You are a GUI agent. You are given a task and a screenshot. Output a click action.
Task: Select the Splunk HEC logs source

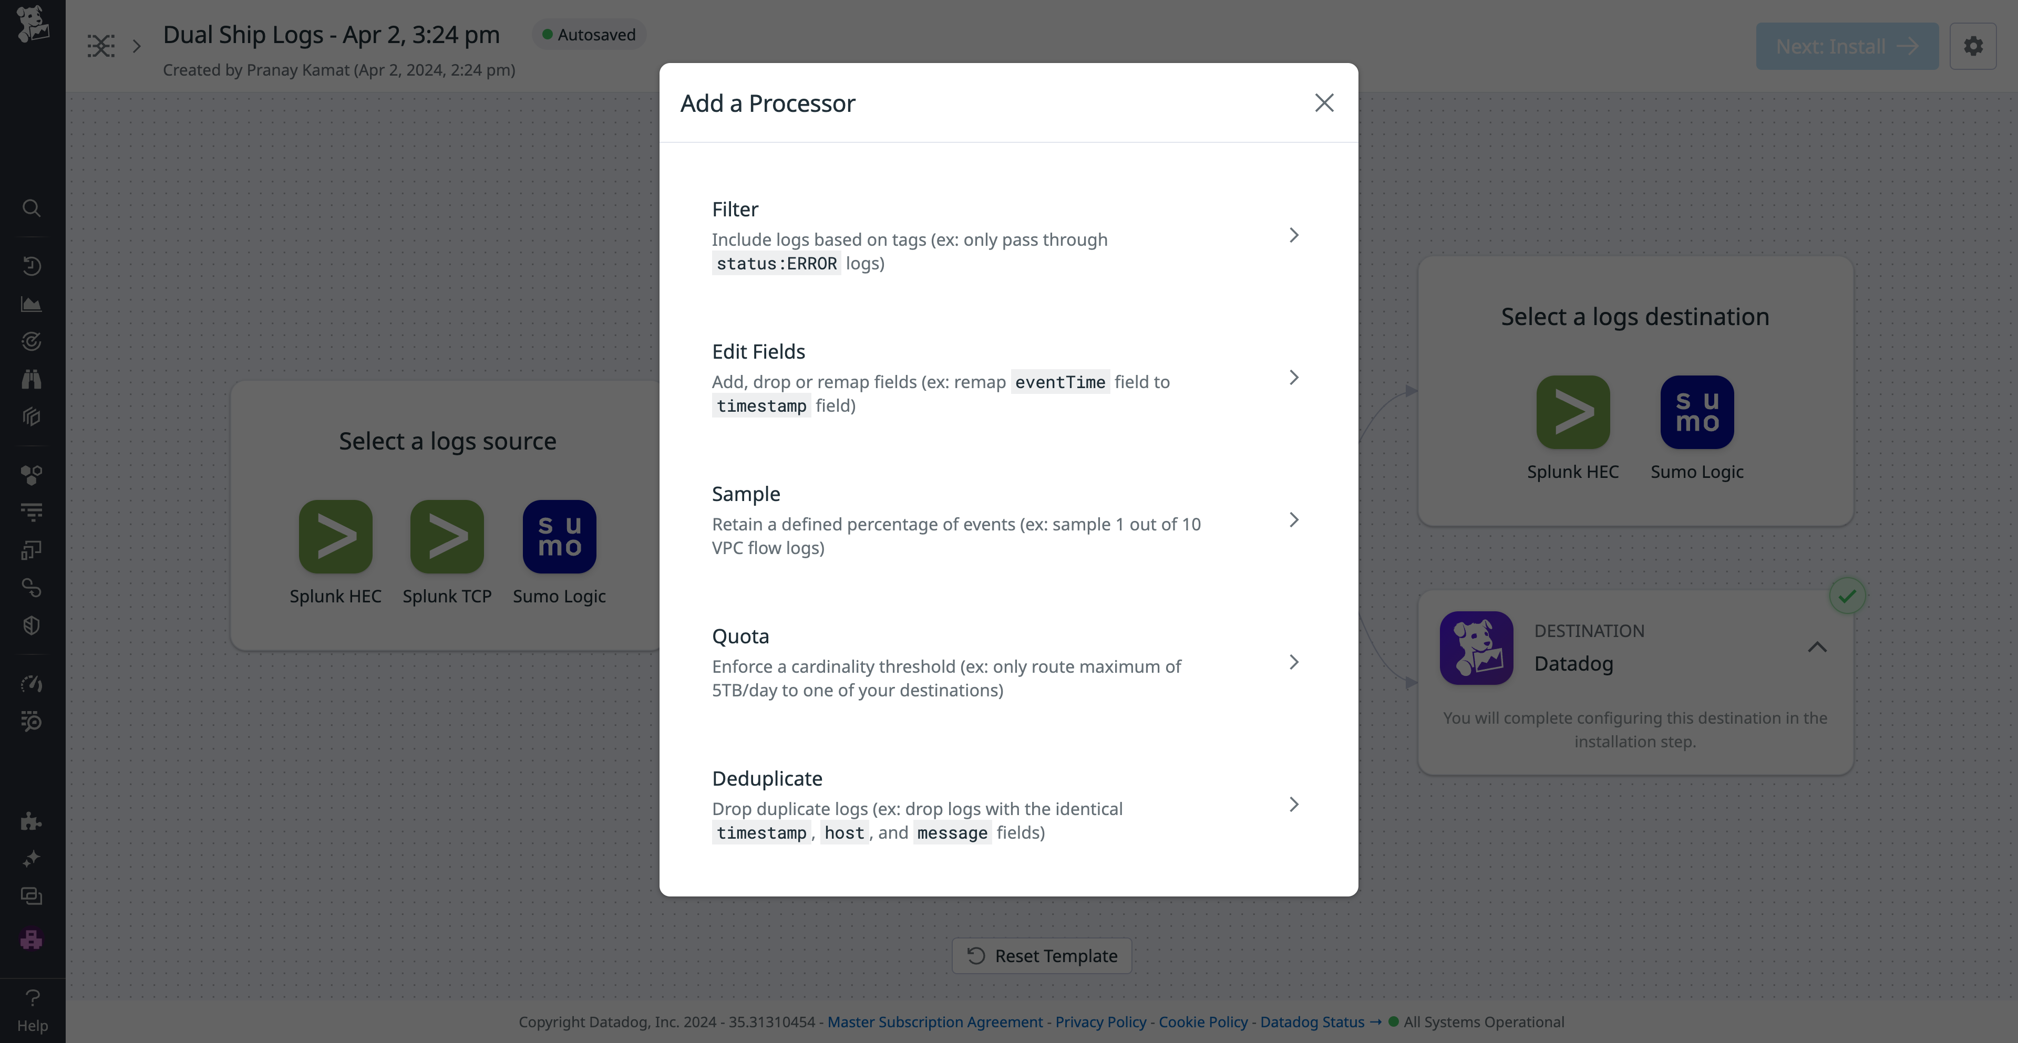tap(335, 536)
